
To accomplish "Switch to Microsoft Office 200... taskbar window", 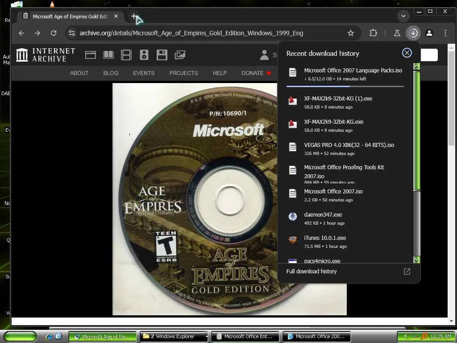I will coord(316,337).
